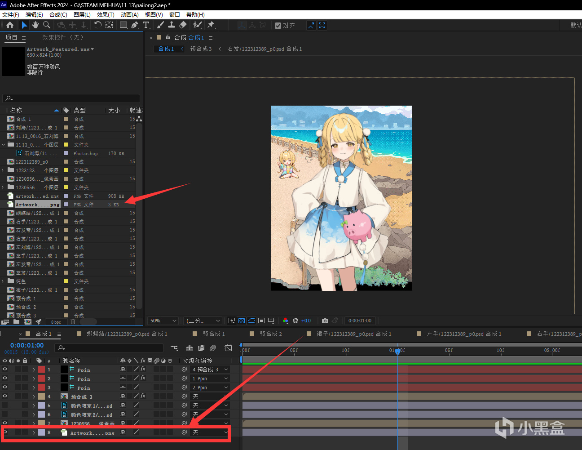This screenshot has width=582, height=450.
Task: Click the timeline current time 0:00:01:00
Action: 27,345
